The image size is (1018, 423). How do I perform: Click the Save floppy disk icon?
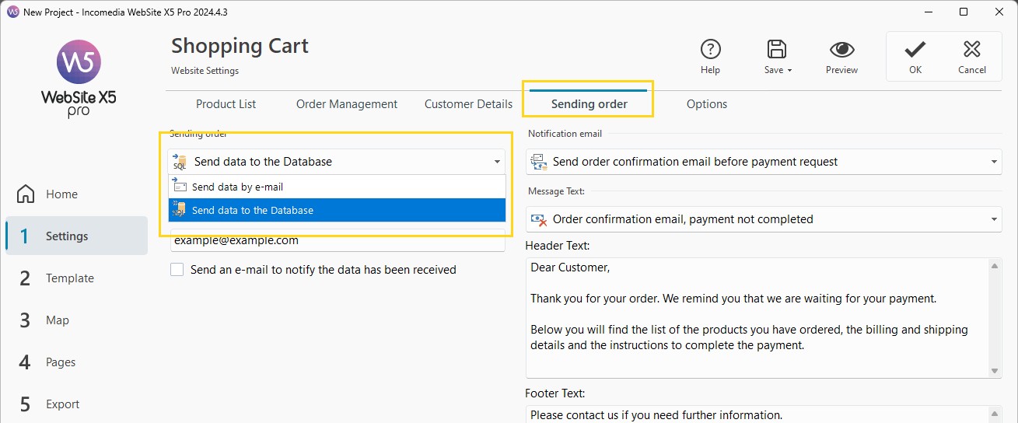(x=775, y=50)
